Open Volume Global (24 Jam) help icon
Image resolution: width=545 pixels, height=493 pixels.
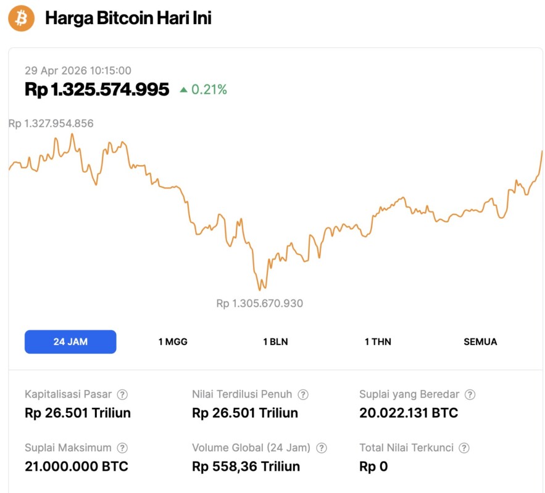322,448
